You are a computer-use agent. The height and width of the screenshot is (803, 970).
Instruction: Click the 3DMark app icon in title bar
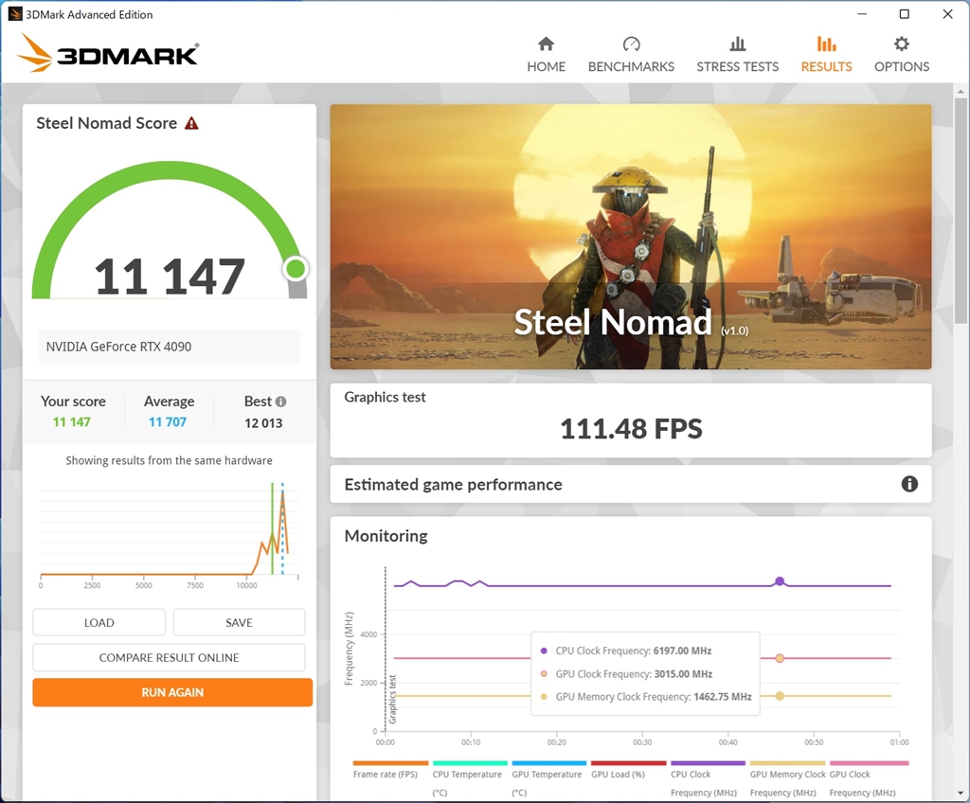pos(15,13)
